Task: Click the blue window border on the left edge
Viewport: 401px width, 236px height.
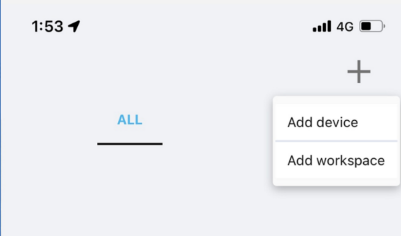Action: 1,118
